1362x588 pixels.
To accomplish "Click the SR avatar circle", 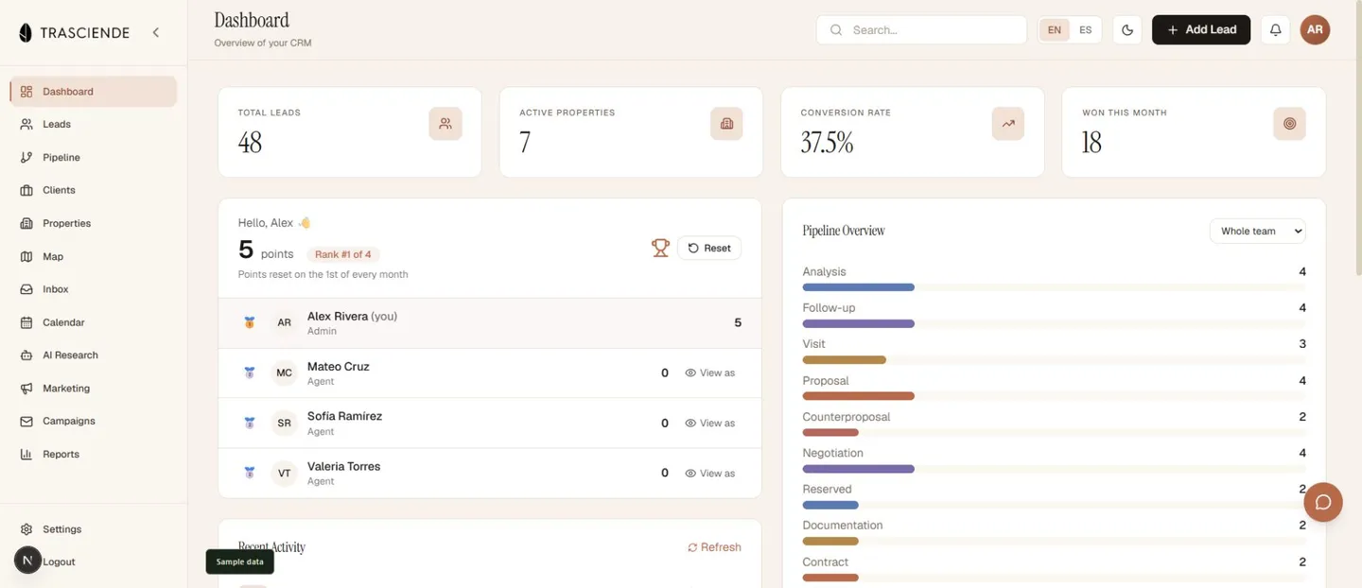I will pos(284,423).
